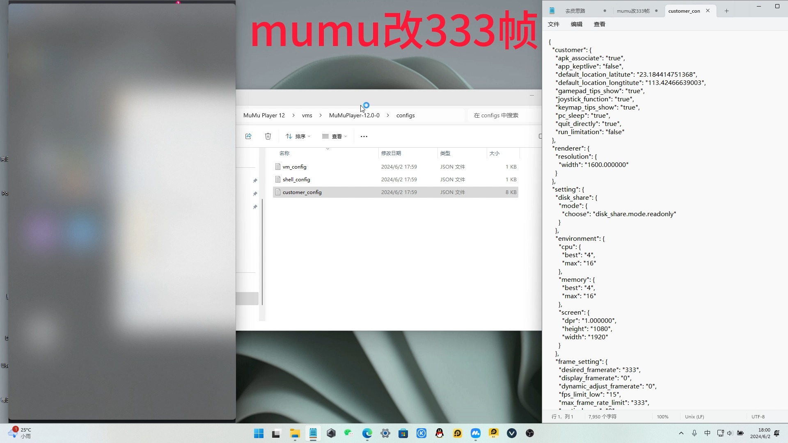The image size is (788, 443).
Task: Expand chevron after vms breadcrumb
Action: click(321, 116)
